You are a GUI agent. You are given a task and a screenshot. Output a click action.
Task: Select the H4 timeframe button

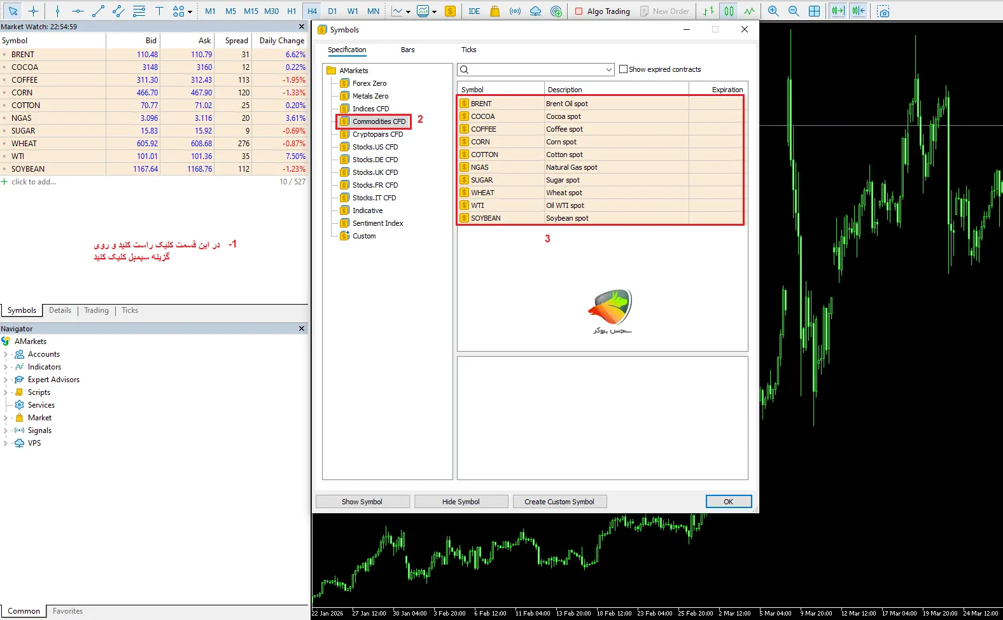click(x=312, y=11)
